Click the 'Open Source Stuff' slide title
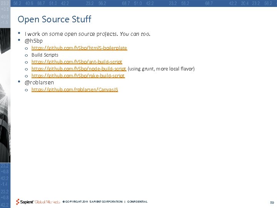 pyautogui.click(x=54, y=19)
